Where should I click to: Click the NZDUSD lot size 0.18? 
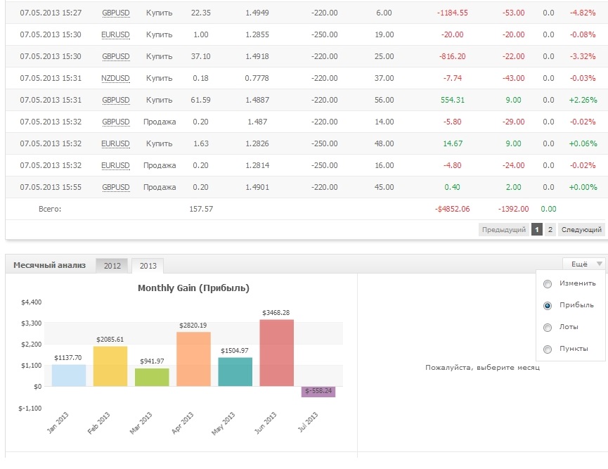click(x=200, y=78)
